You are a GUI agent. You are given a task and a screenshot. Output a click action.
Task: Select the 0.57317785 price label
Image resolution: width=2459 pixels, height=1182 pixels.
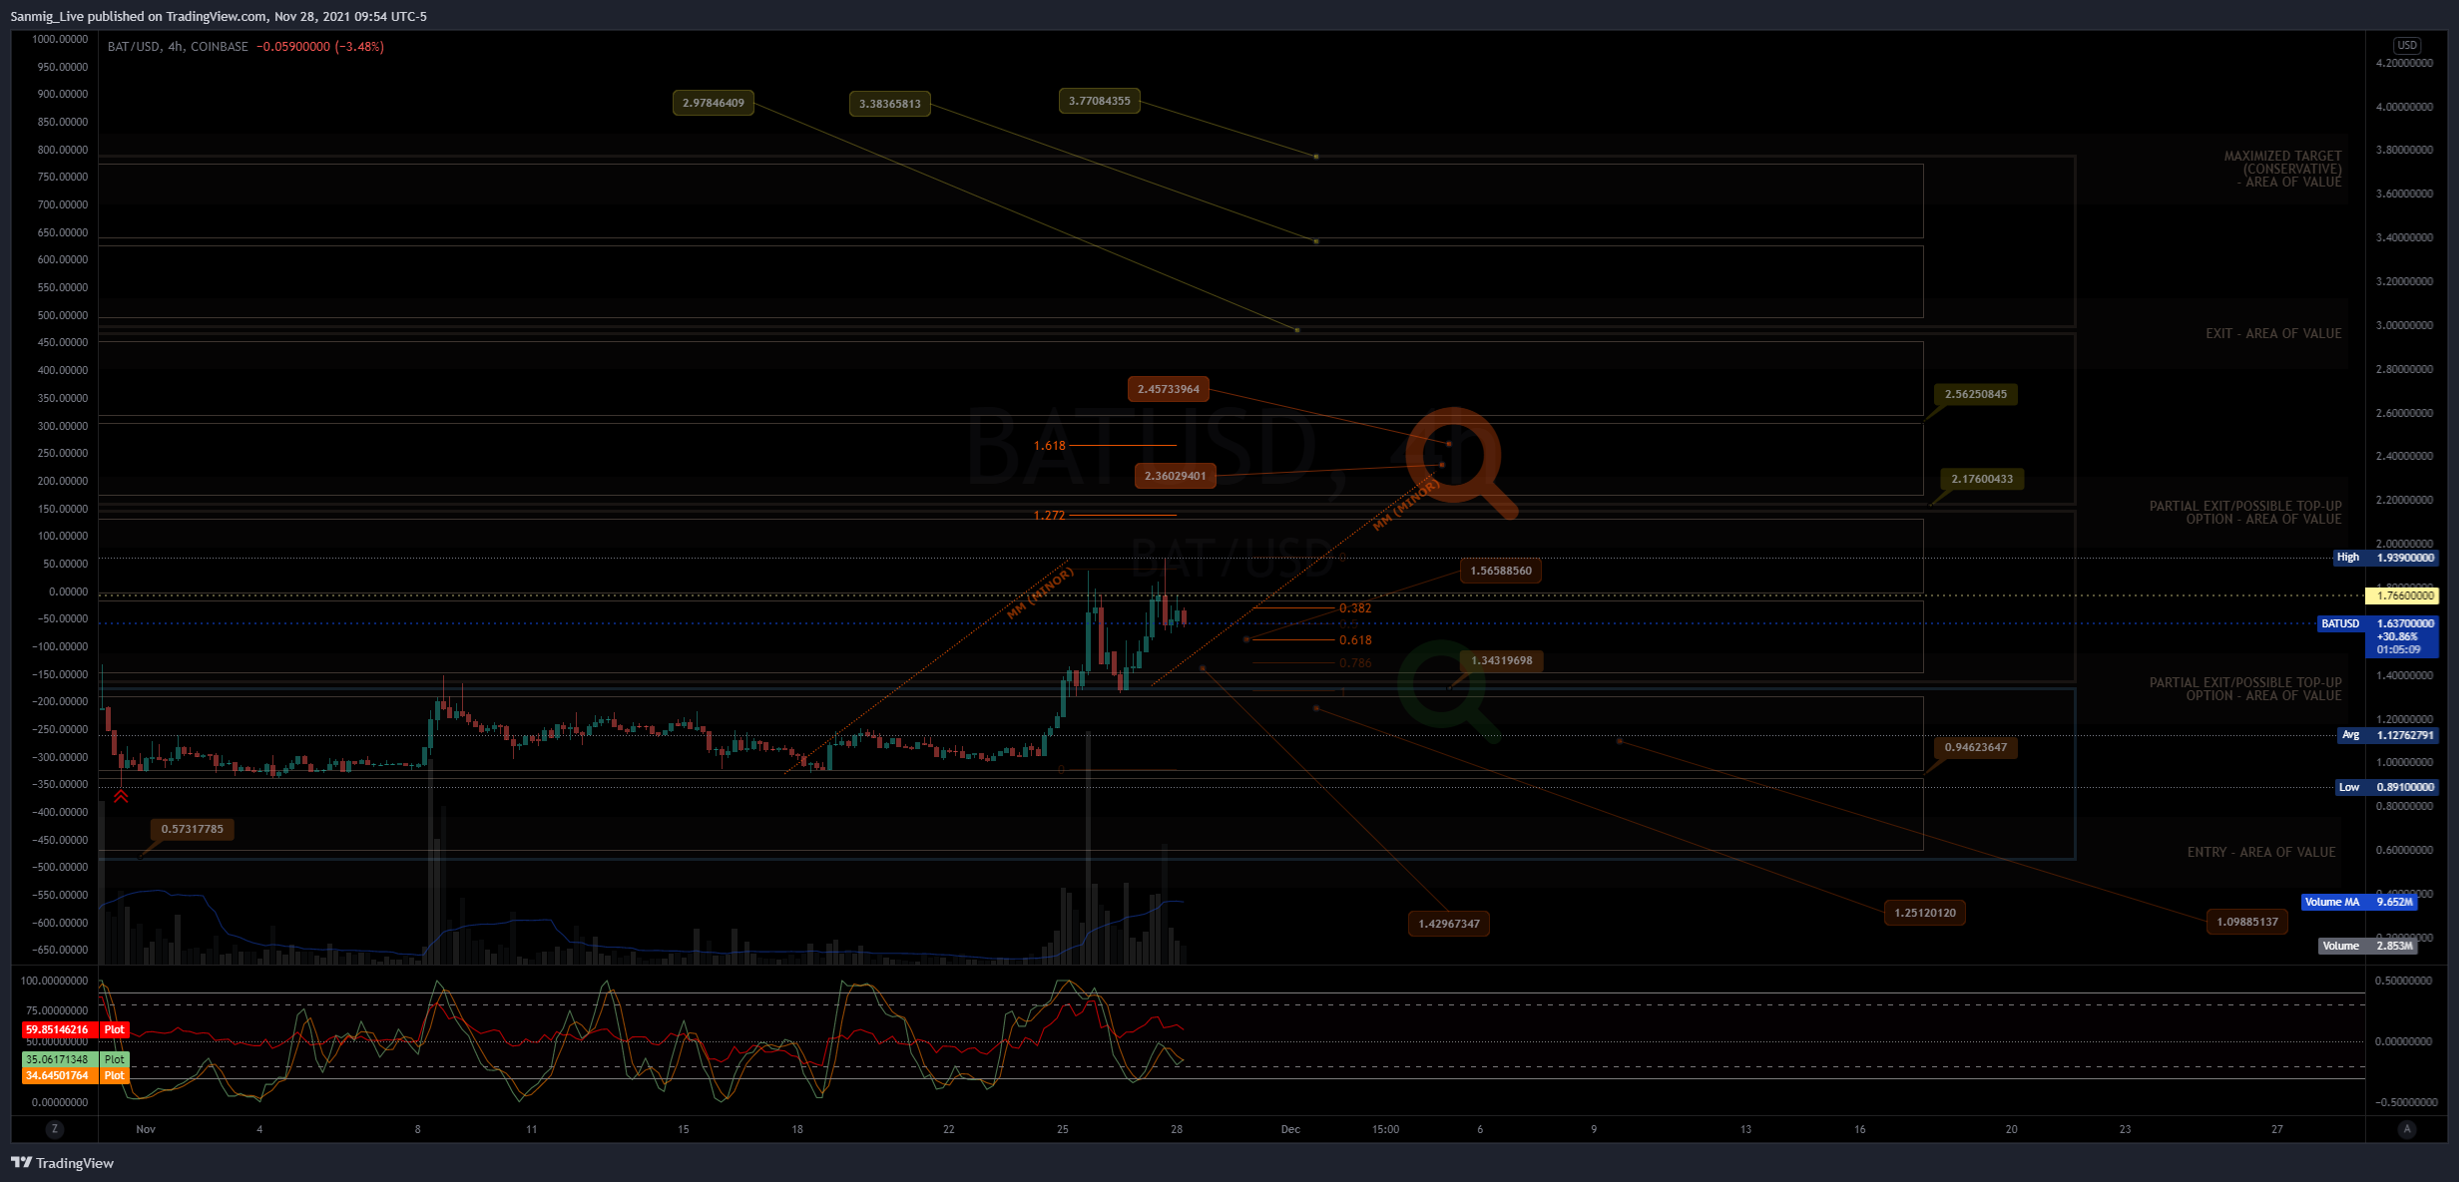[193, 829]
